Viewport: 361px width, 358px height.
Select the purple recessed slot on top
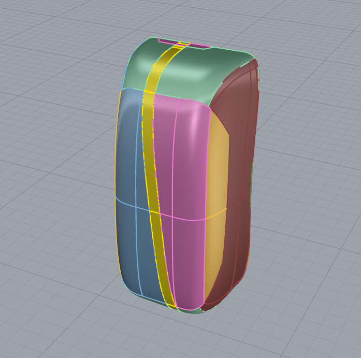184,44
